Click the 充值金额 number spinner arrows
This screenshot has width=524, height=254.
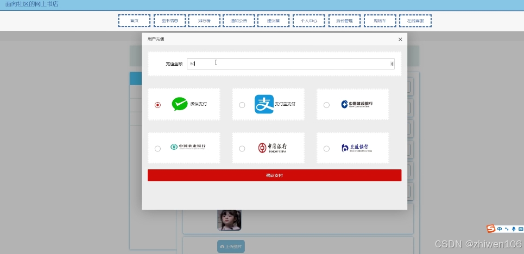point(392,64)
